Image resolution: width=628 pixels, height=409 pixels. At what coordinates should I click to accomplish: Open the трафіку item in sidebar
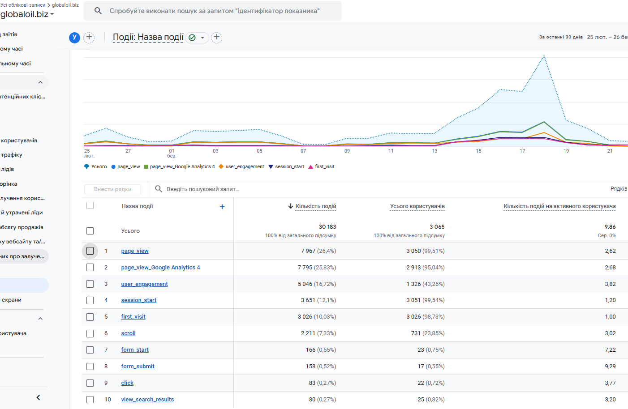pos(12,155)
